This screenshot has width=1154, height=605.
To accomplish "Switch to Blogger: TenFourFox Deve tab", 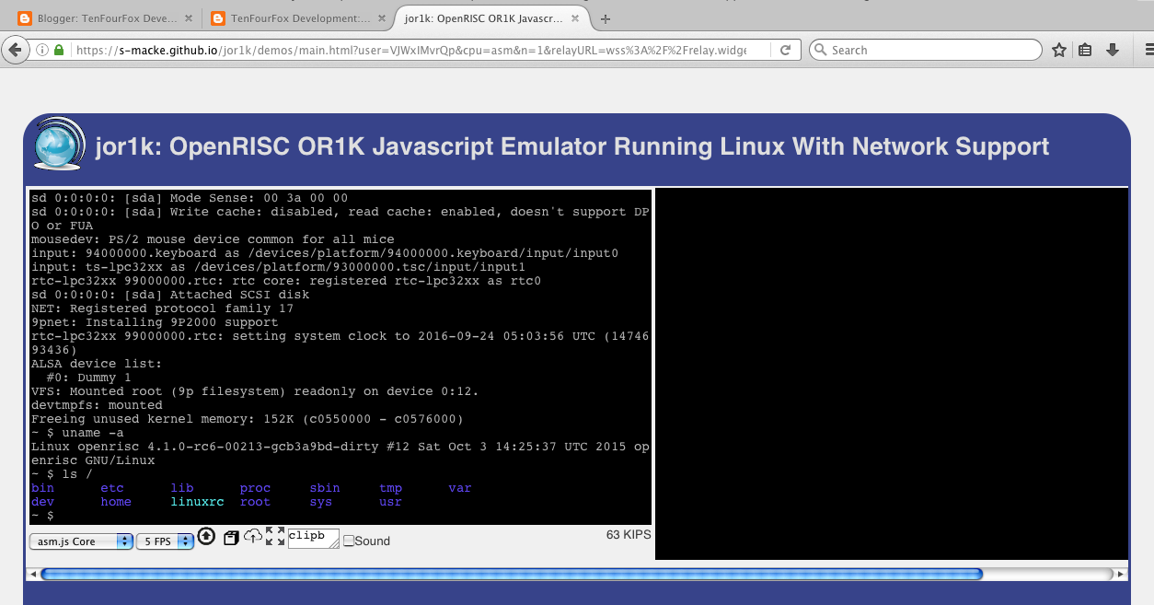I will [x=108, y=18].
